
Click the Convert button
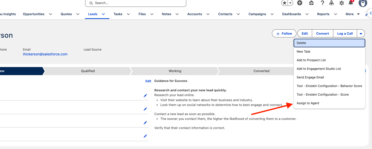(322, 33)
